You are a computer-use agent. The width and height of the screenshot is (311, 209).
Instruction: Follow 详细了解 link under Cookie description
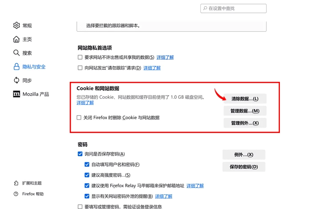85,103
